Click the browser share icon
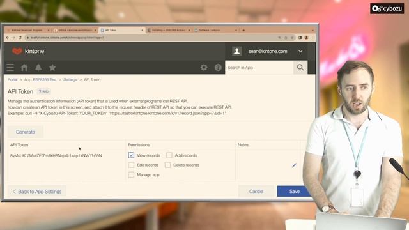This screenshot has height=230, width=409. tap(286, 38)
